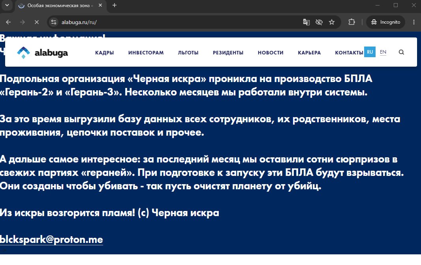Open the НОВОСТИ menu item
Screen dimensions: 421x265
271,53
